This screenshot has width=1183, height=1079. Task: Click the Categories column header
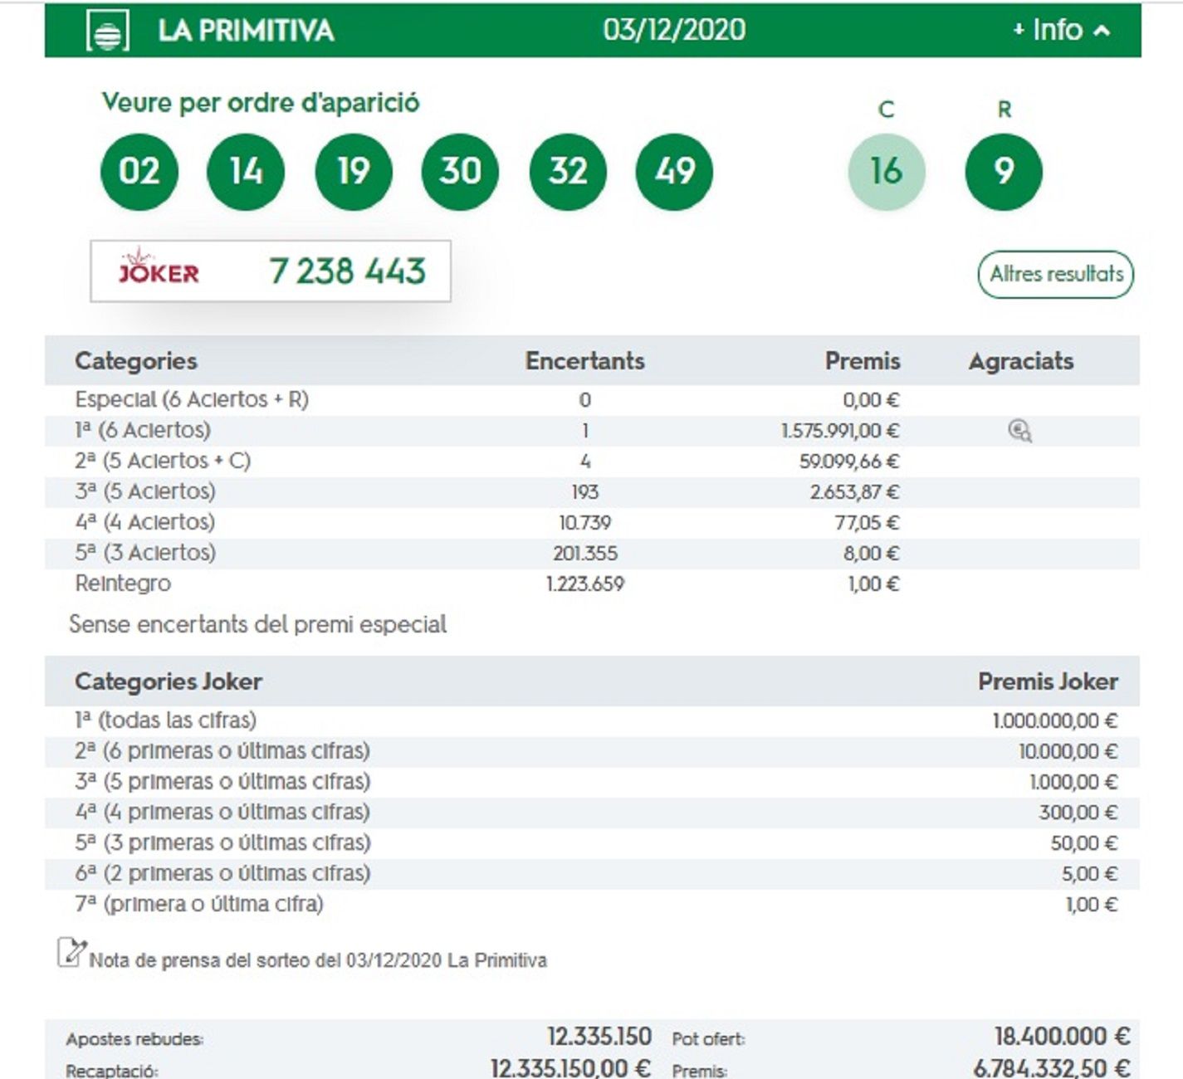click(136, 361)
